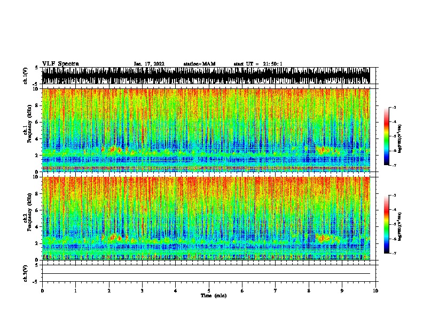Click the "-7" label on ch.2 color bar

point(394,253)
